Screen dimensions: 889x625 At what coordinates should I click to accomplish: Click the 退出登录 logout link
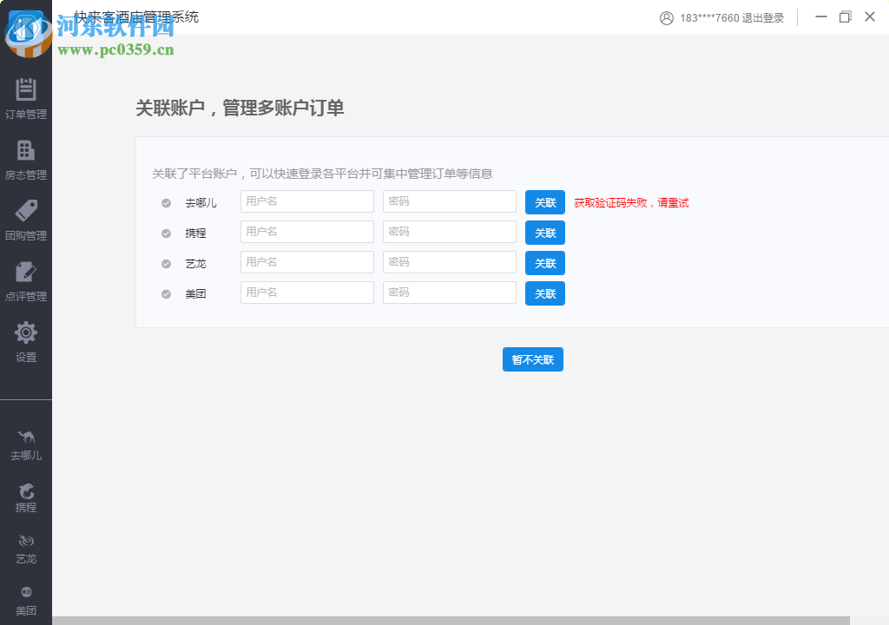coord(762,16)
